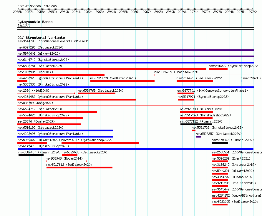Viewport: 262px width, 216px height.
Task: Click the nsv5870343 black variant bar
Action: [220, 143]
